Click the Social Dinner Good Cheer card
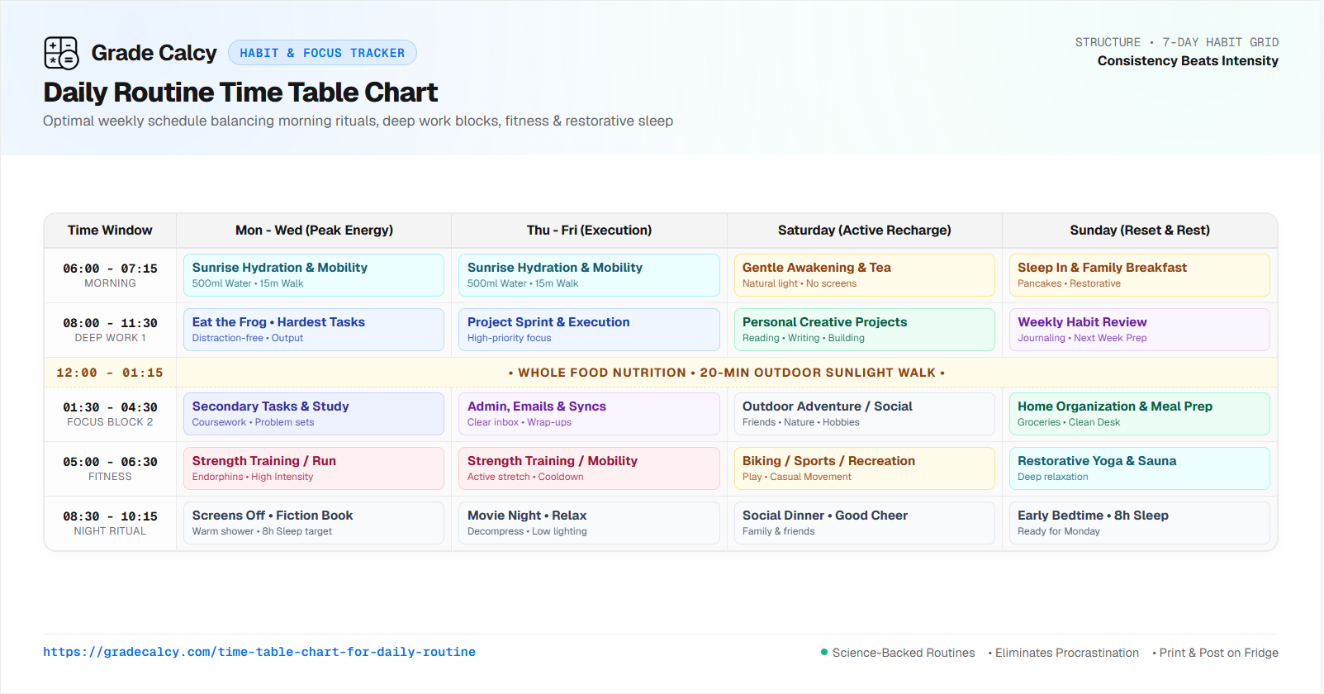Viewport: 1324px width, 694px height. 865,523
